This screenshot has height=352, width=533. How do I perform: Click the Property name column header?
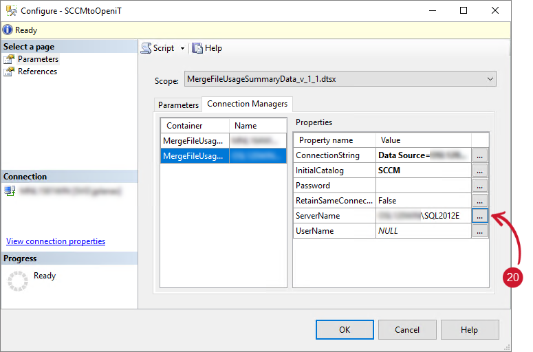click(x=334, y=140)
